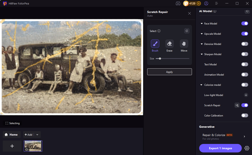Open Repair & Colorize chevron

(244, 136)
